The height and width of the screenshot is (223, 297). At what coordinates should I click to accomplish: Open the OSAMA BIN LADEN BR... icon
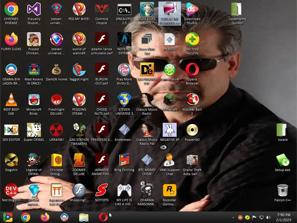tap(11, 69)
